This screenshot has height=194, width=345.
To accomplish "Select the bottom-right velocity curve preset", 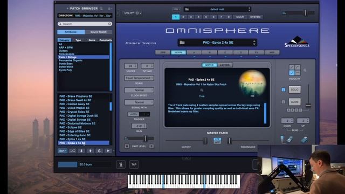I will [x=298, y=73].
